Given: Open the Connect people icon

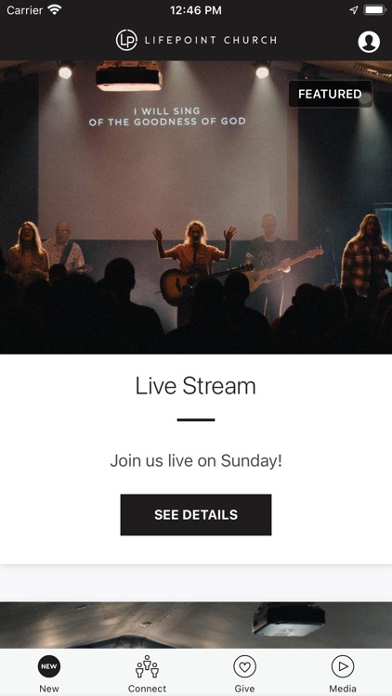Looking at the screenshot, I should pyautogui.click(x=147, y=666).
